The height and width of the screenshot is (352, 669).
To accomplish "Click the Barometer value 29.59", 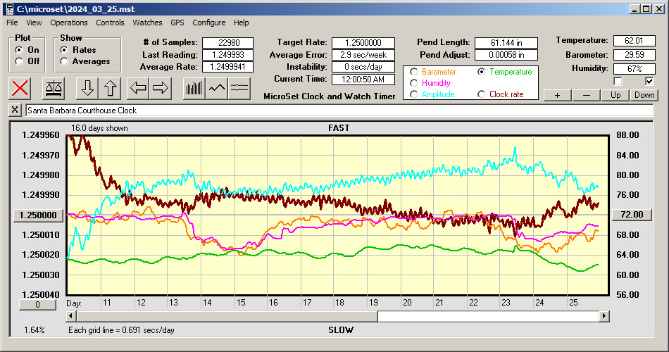I will 634,55.
